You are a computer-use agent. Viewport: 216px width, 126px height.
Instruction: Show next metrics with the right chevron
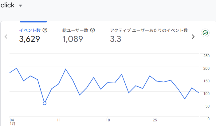193,37
